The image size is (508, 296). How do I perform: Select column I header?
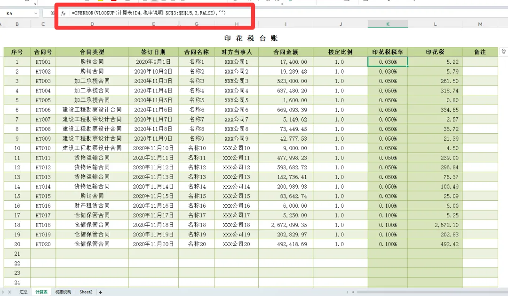coord(286,24)
